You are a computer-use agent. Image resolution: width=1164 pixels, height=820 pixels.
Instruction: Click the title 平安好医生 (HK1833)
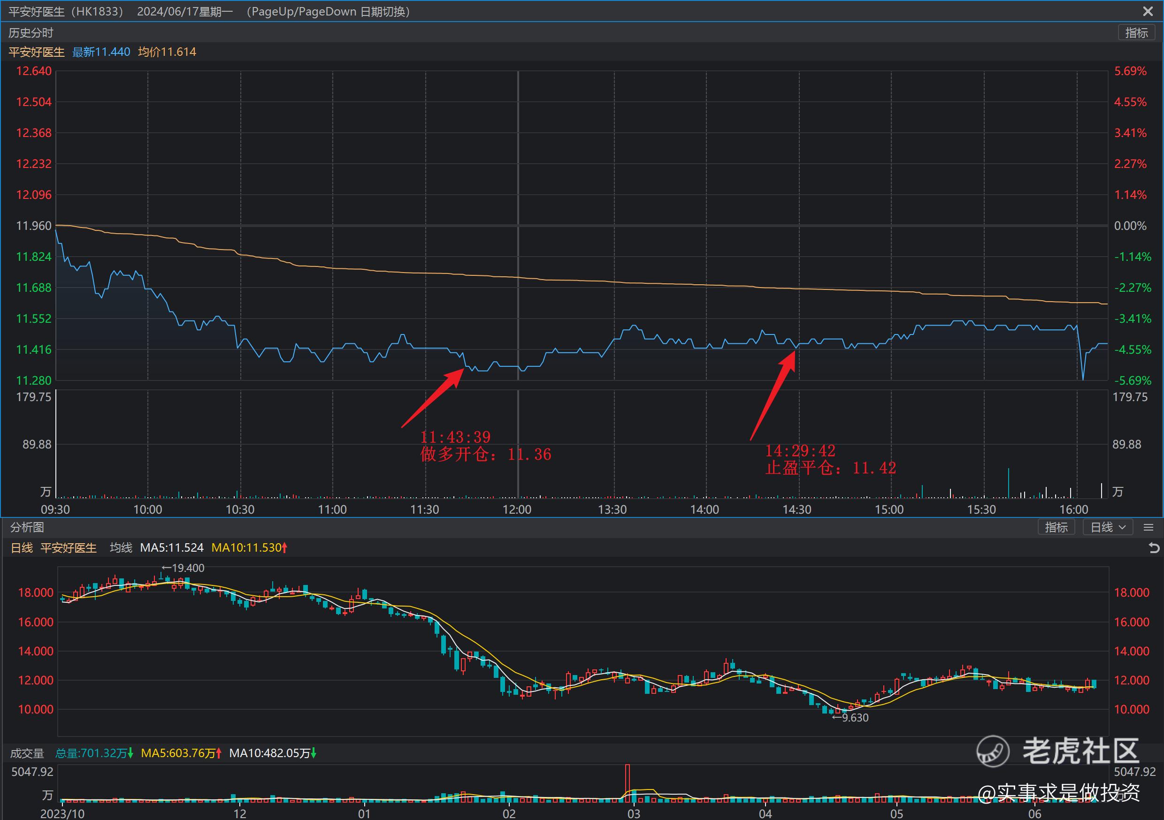tap(66, 11)
